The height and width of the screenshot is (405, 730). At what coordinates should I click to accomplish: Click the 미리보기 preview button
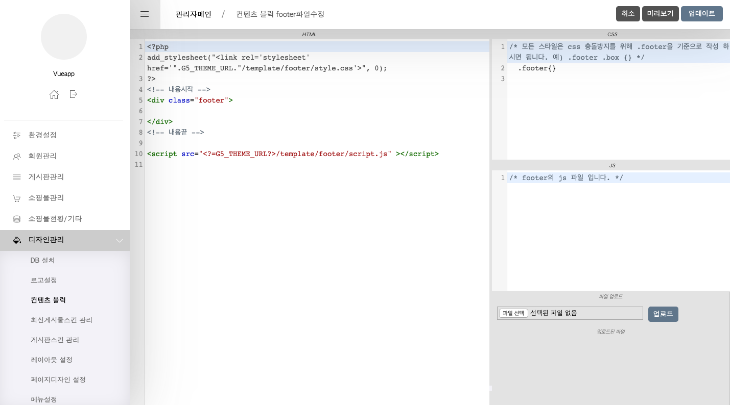tap(660, 14)
